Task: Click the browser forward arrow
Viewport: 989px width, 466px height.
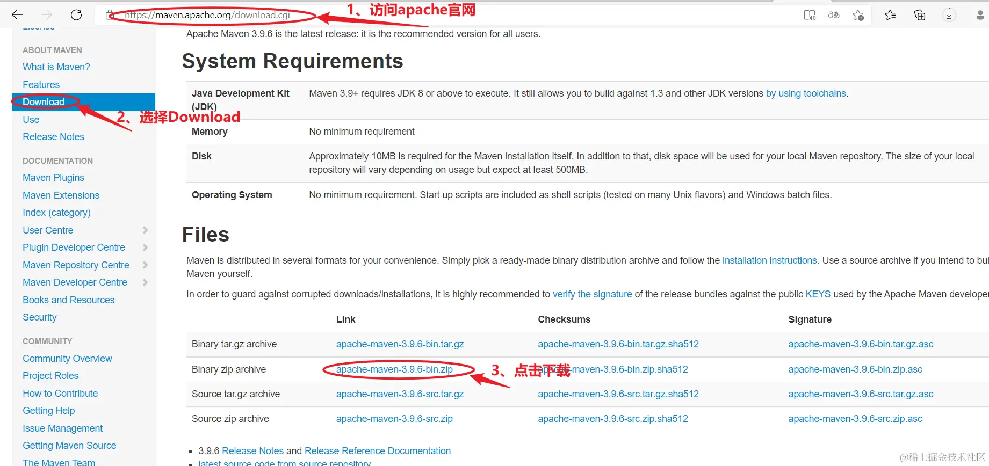Action: point(47,14)
